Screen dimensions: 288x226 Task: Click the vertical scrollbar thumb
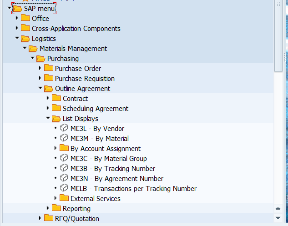[x=278, y=36]
